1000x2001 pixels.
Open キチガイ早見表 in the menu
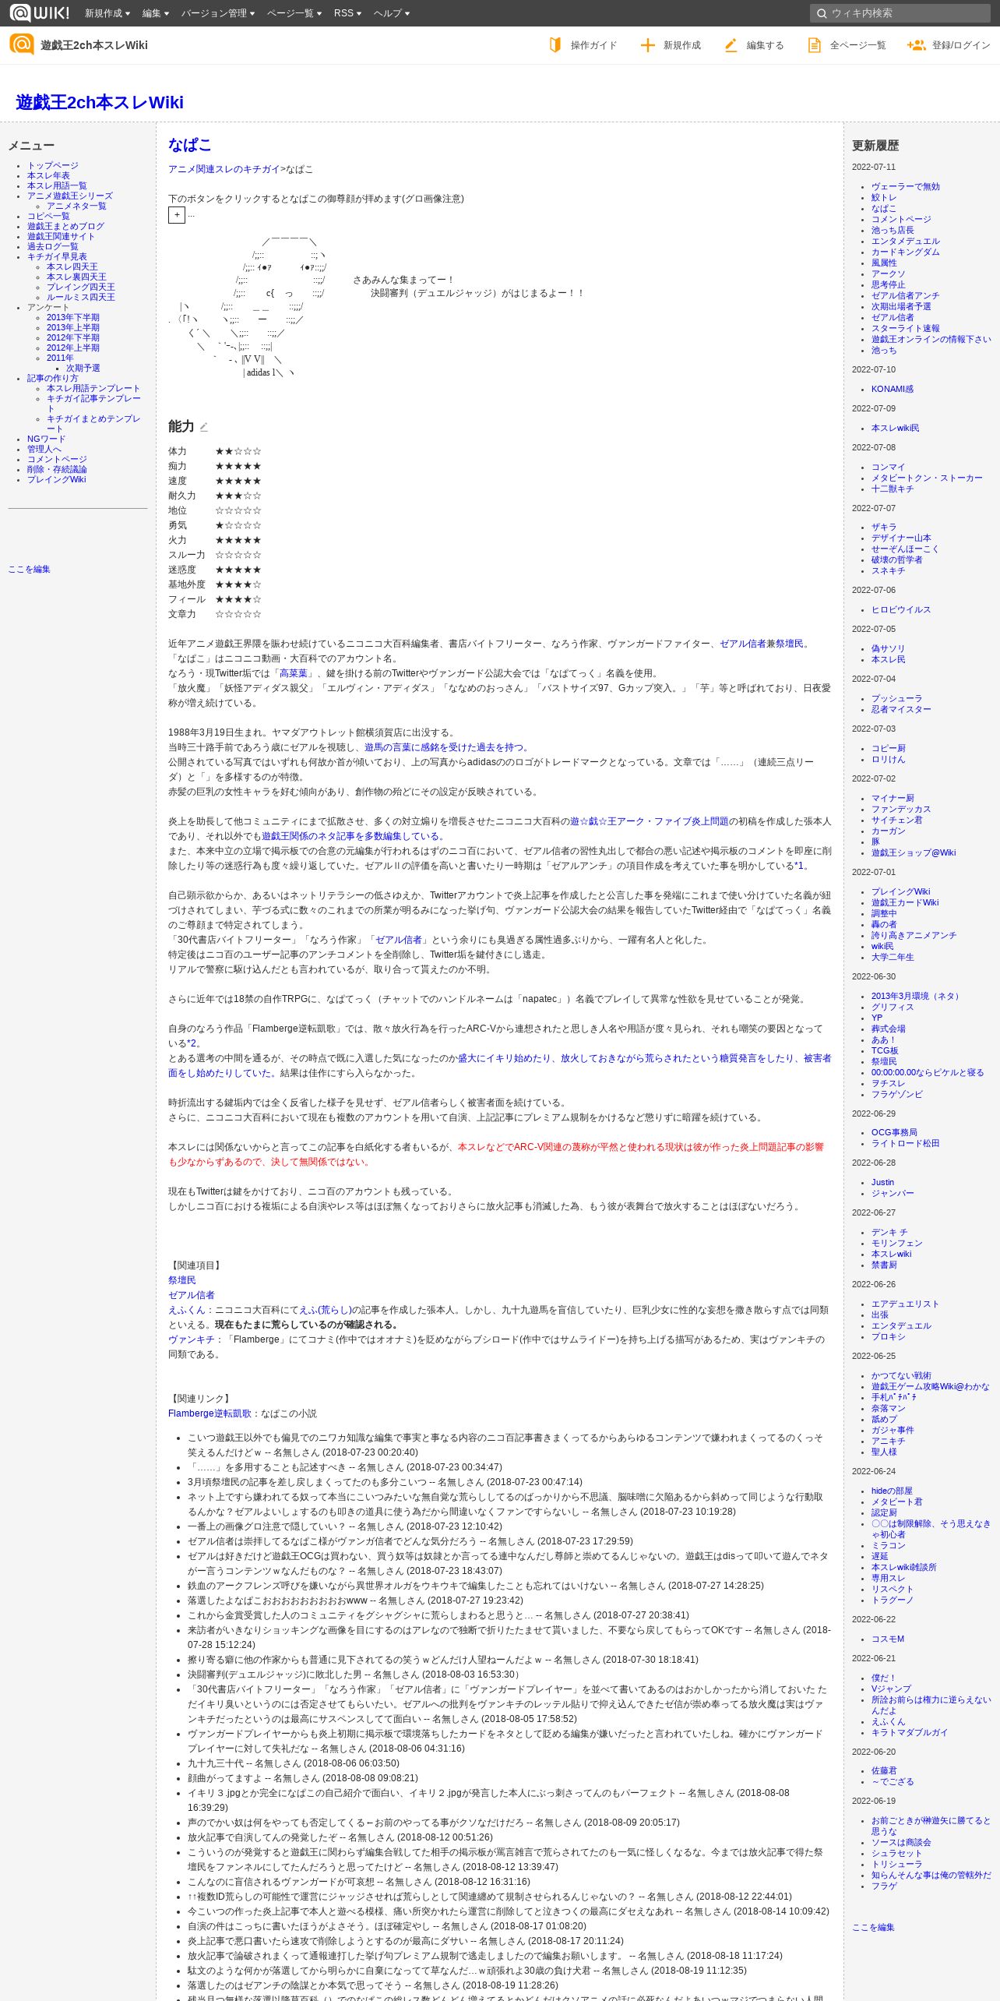tap(57, 257)
